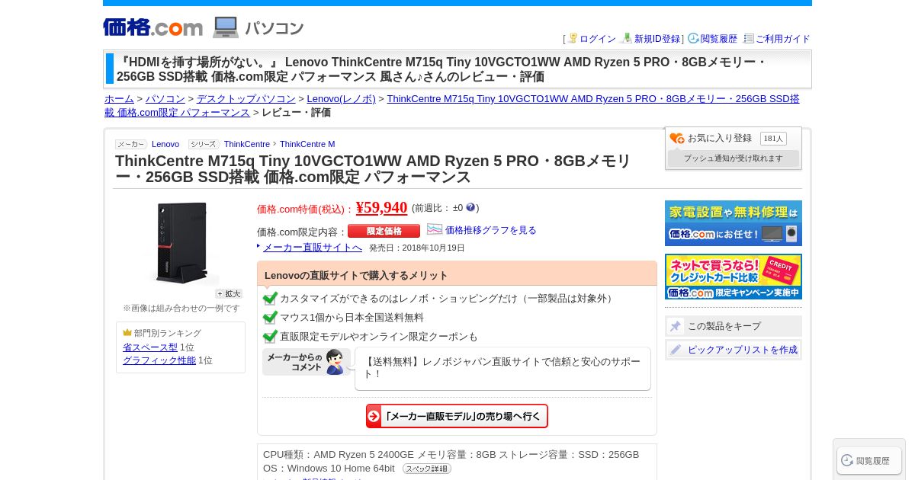915x480 pixels.
Task: Click 「メーカー直販モデル」の売り場へ行く button
Action: [x=457, y=416]
